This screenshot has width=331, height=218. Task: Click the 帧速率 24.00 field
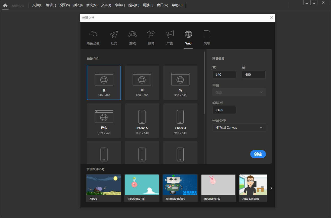(x=224, y=110)
